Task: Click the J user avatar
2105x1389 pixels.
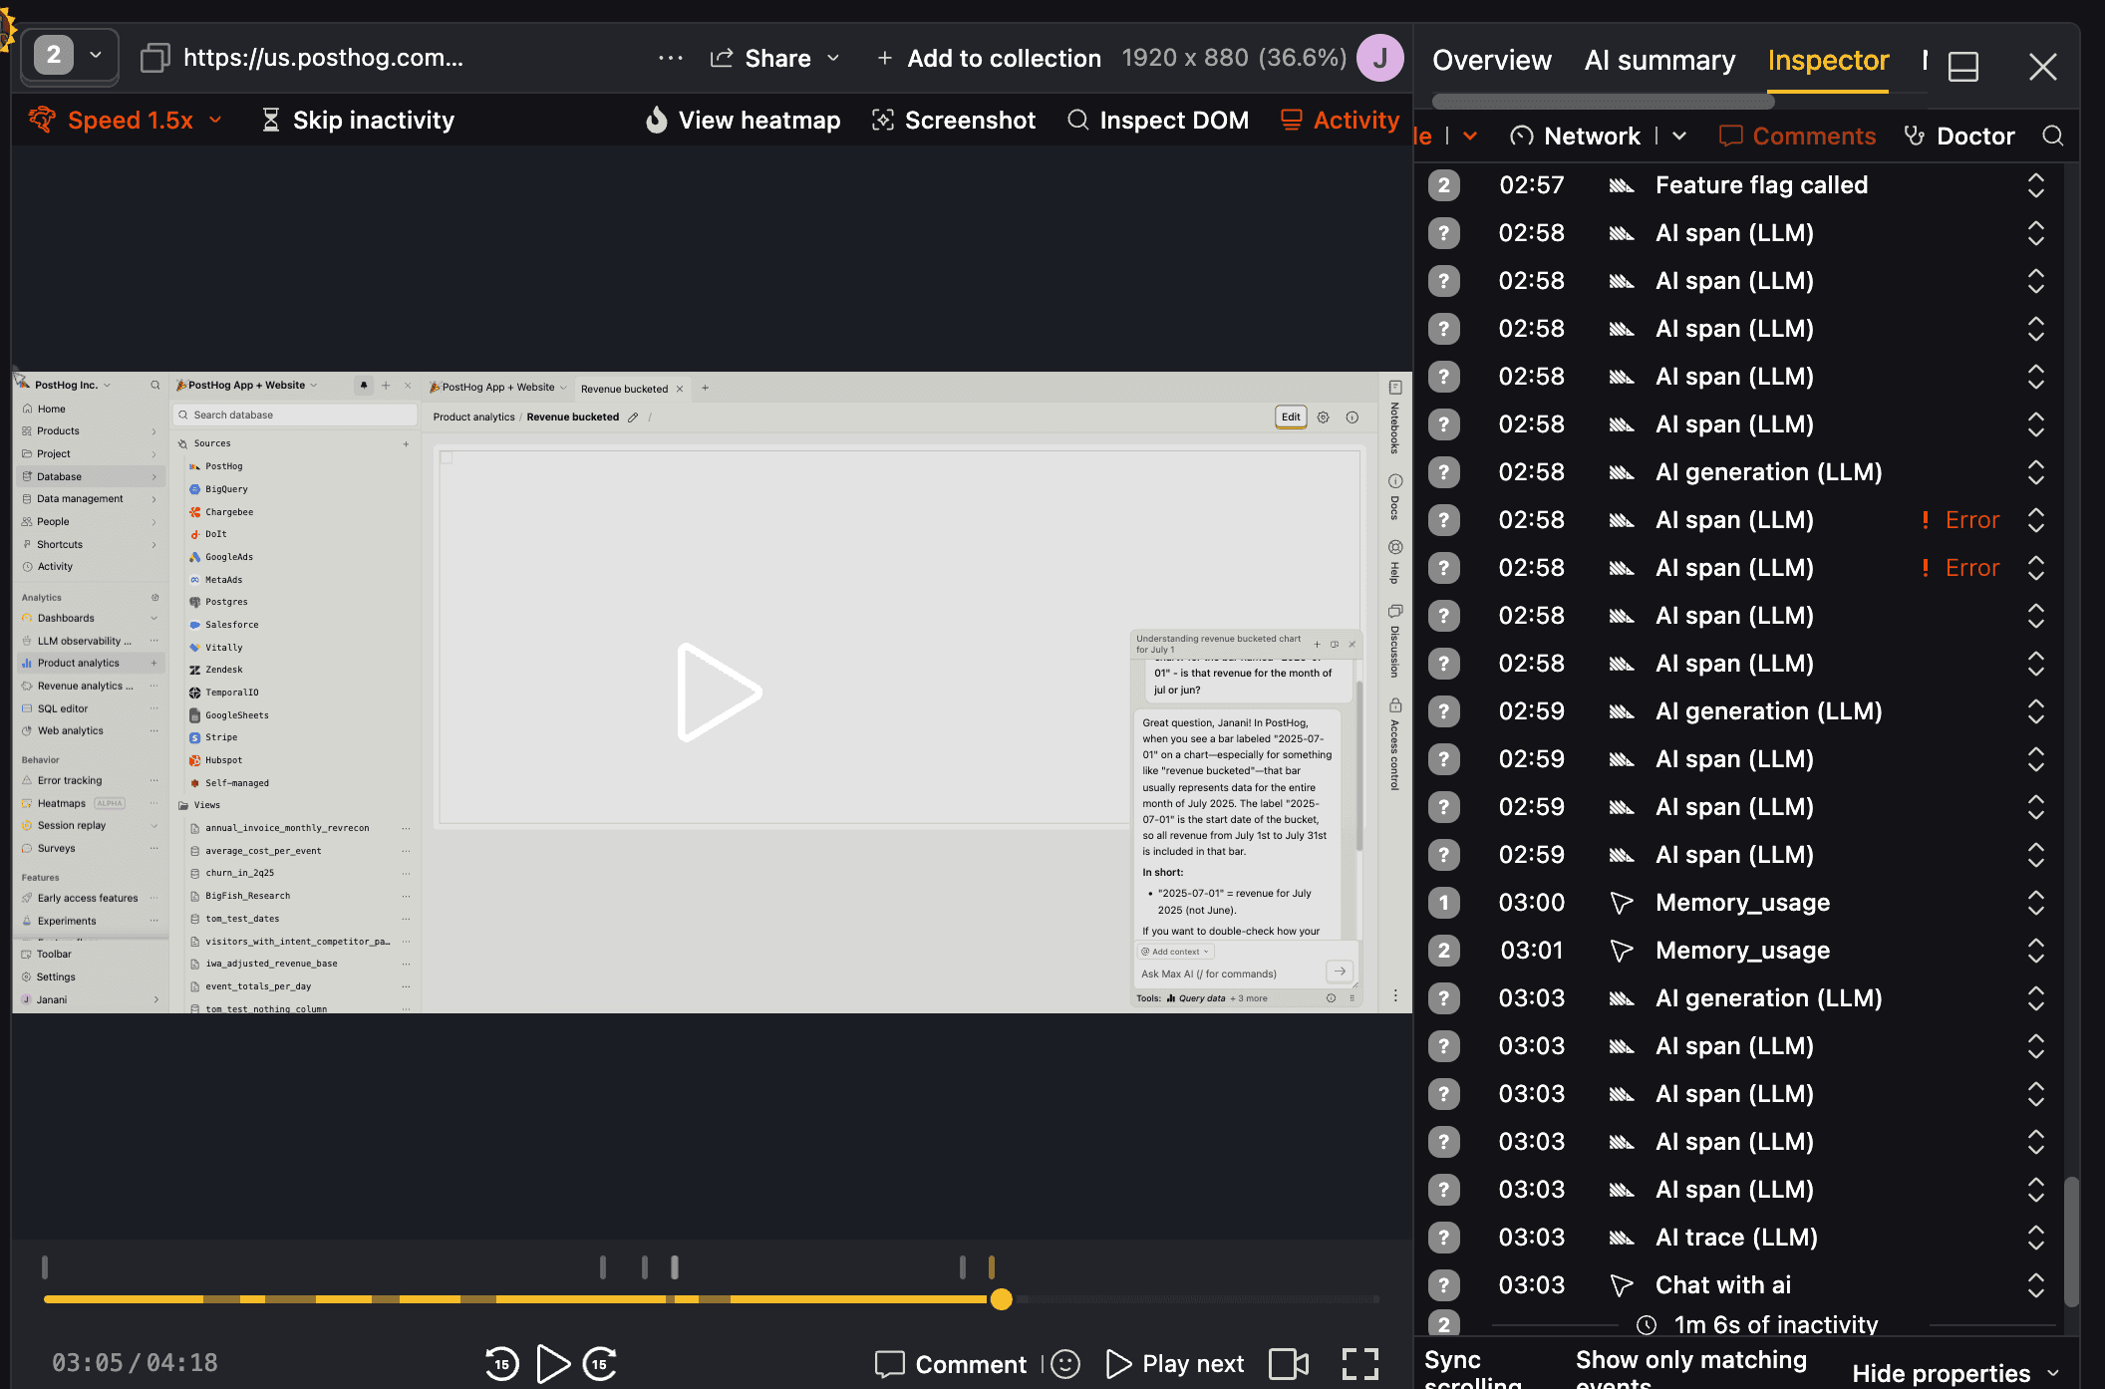Action: [x=1380, y=58]
